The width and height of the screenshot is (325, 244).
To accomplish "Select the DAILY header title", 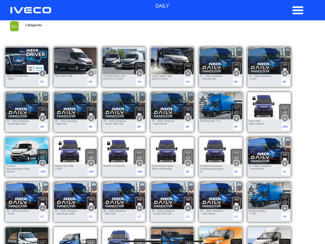I will point(162,6).
